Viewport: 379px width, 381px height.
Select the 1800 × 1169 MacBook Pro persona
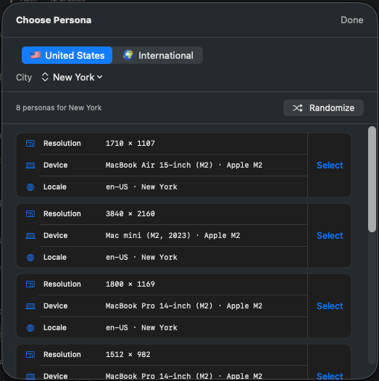click(330, 306)
